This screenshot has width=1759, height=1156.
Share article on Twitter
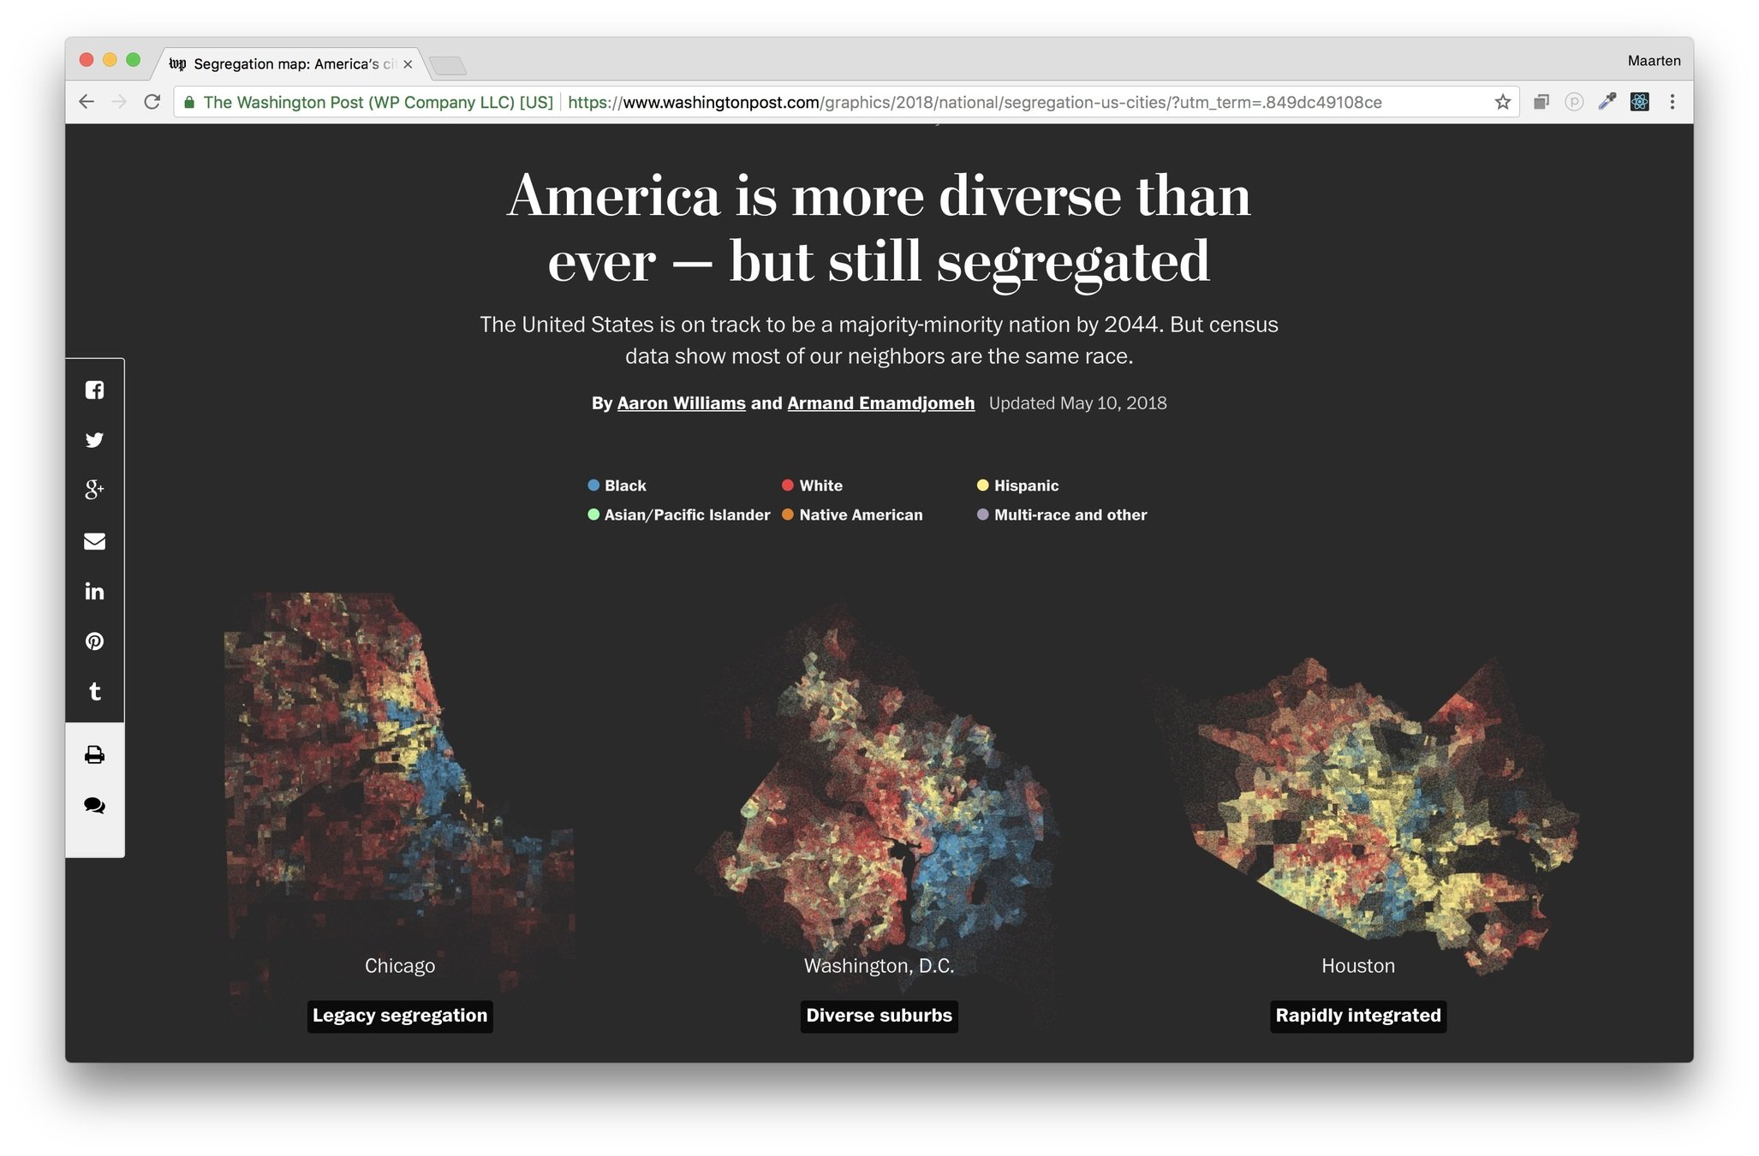94,440
